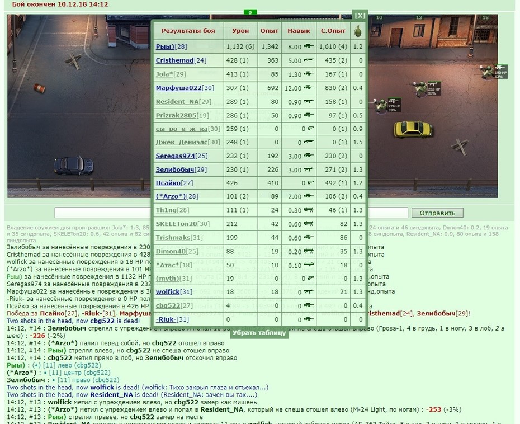Open player profile (*Arzo*) in the table
Image resolution: width=520 pixels, height=424 pixels.
[171, 196]
